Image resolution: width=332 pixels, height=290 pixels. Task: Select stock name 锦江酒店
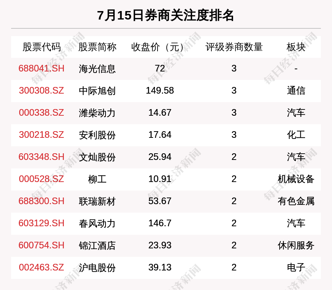pos(97,246)
